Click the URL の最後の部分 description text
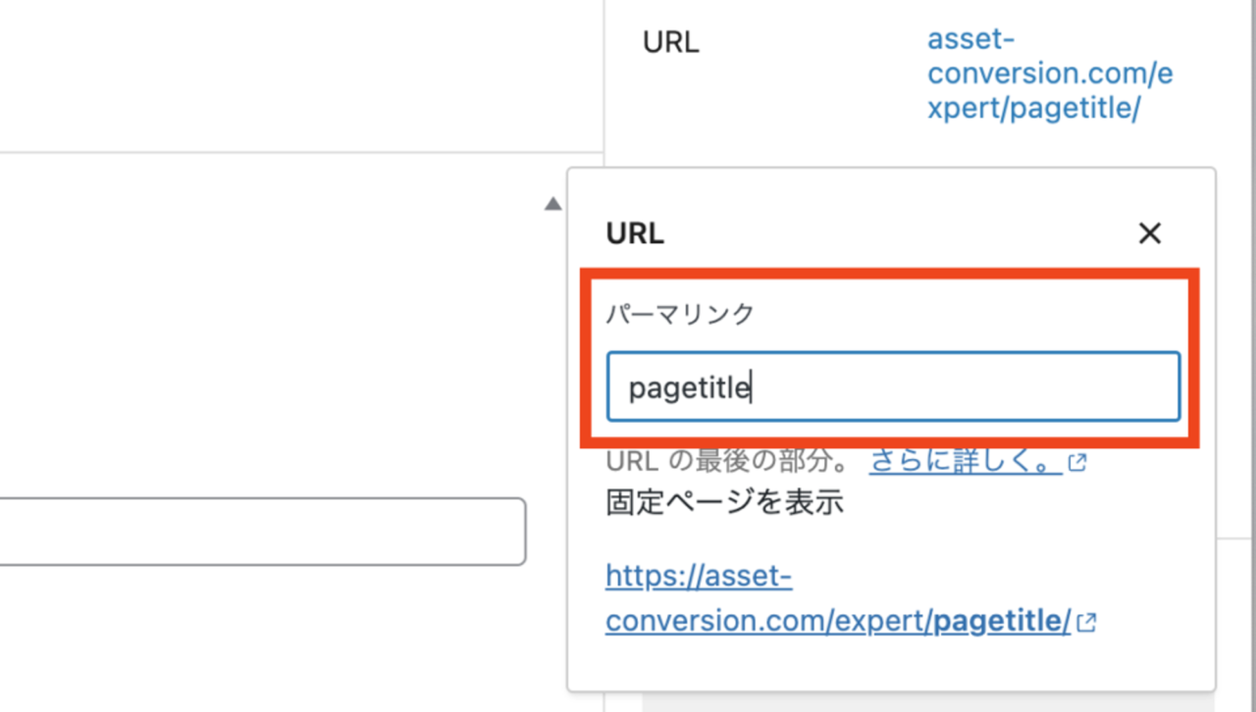The image size is (1256, 712). tap(730, 462)
